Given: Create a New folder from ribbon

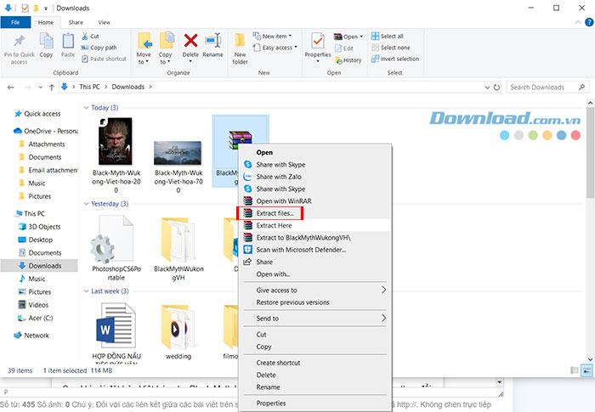Looking at the screenshot, I should pyautogui.click(x=241, y=46).
